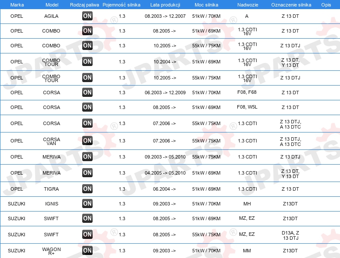Click engine code Z13DT in IGNIS row
This screenshot has width=340, height=258.
click(x=290, y=204)
